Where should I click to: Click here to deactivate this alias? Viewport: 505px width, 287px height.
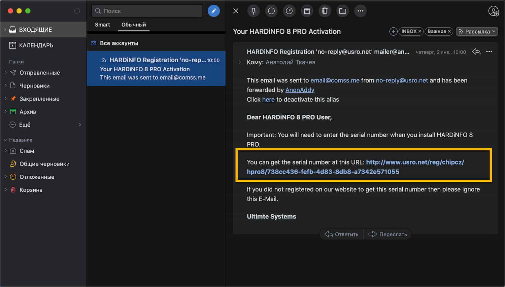pyautogui.click(x=268, y=99)
